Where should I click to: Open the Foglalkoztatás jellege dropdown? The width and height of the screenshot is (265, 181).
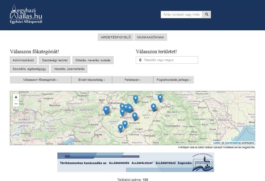[173, 80]
